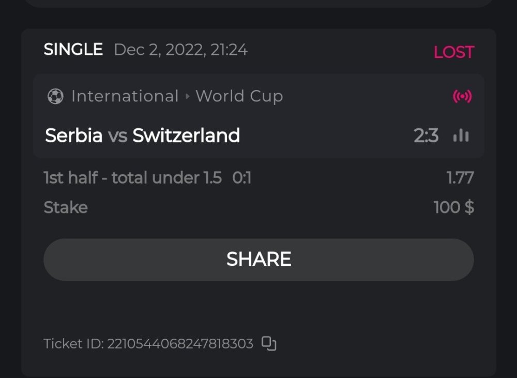
Task: Open the World Cup tournament link
Action: [239, 96]
